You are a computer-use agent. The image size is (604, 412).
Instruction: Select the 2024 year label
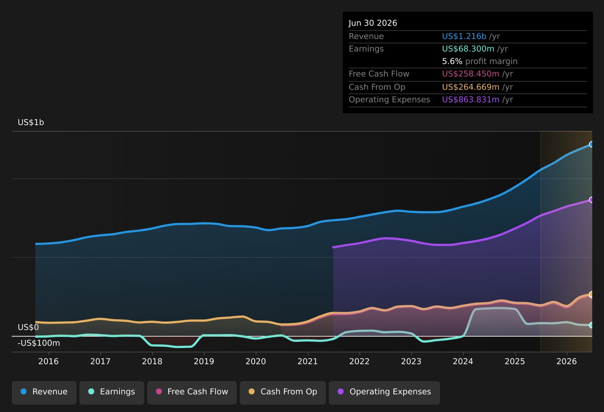[x=463, y=362]
